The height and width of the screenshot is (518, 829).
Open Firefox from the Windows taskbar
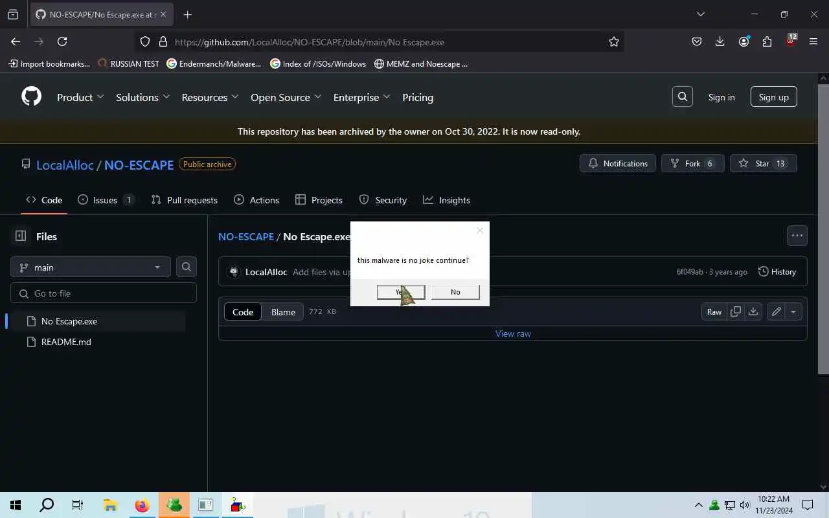point(142,505)
